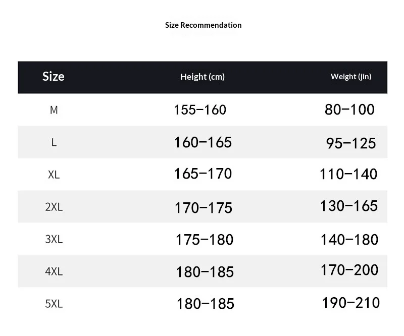Click the 110–140 weight value

[348, 175]
